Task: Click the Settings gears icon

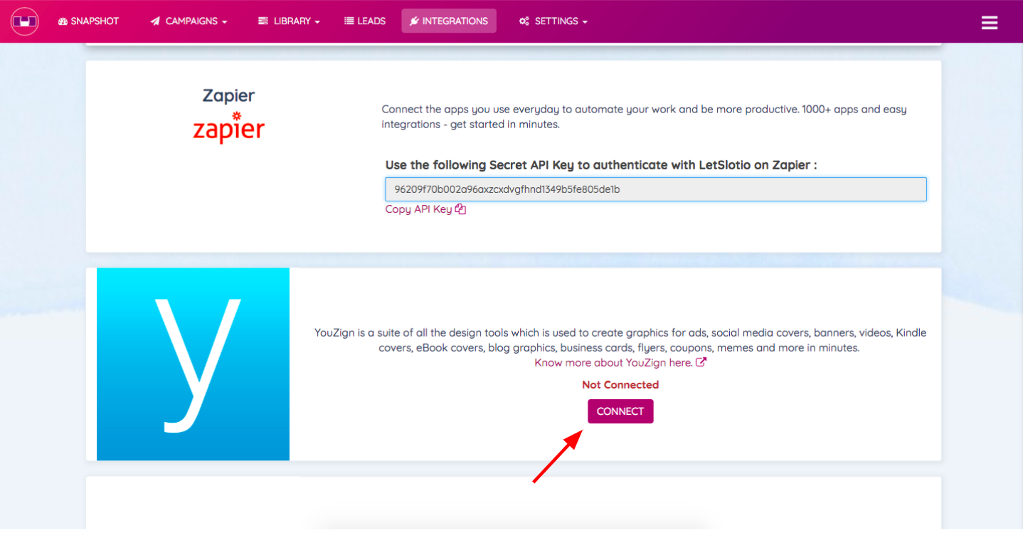Action: click(524, 21)
